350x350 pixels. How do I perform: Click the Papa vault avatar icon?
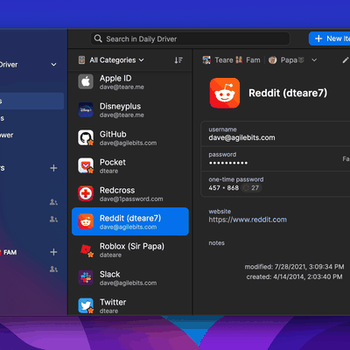click(x=272, y=60)
